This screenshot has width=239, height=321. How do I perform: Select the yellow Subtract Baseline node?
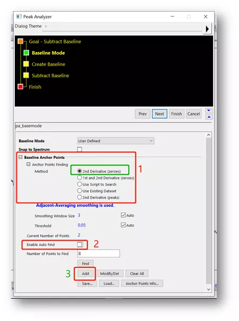26,75
